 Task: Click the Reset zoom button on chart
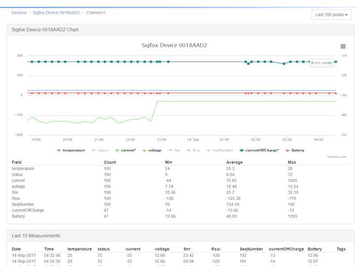pos(321,63)
